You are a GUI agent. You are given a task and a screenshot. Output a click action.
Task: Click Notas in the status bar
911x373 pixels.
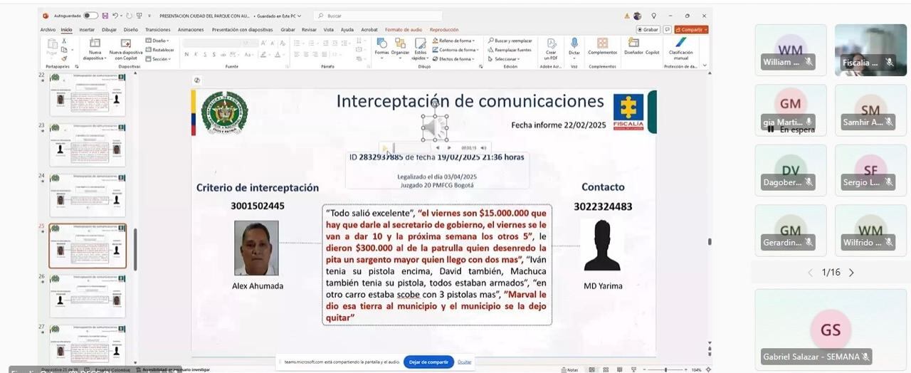(x=569, y=369)
